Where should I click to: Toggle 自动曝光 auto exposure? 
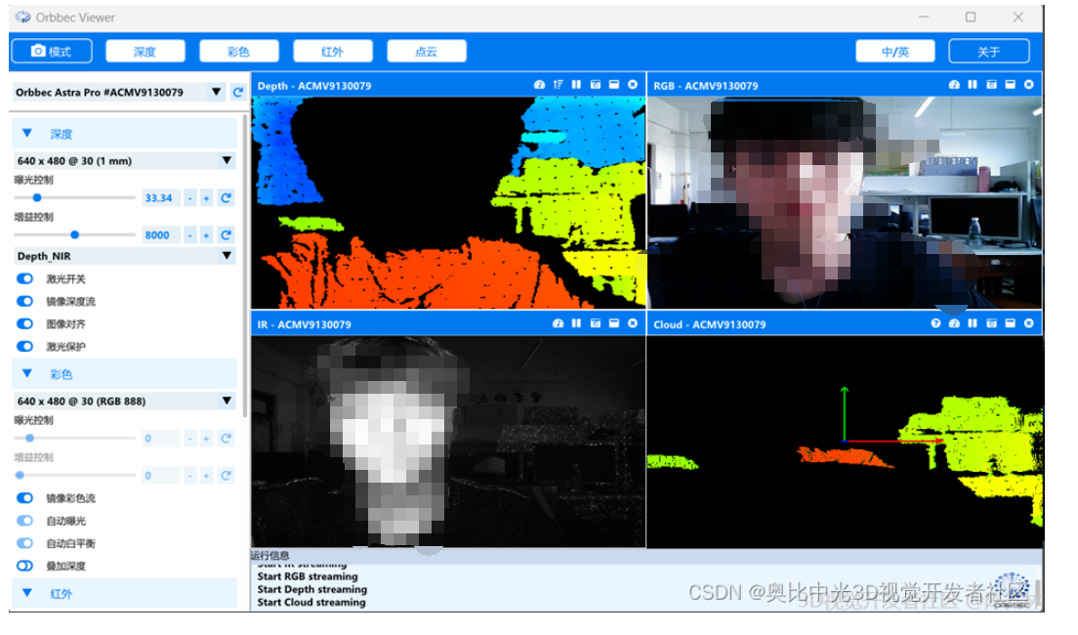tap(24, 521)
